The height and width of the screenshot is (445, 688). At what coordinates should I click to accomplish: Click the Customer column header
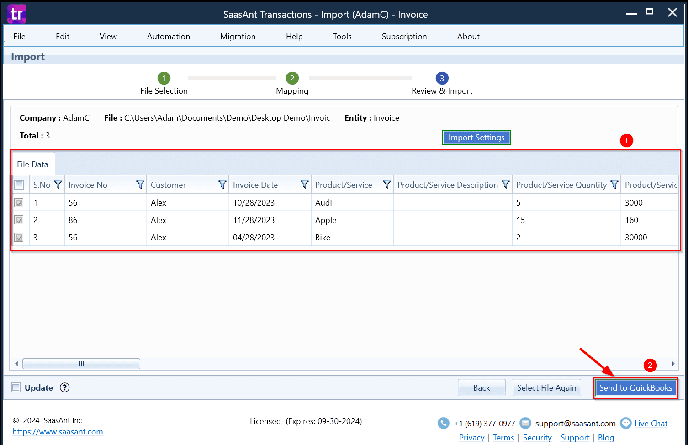tap(187, 185)
